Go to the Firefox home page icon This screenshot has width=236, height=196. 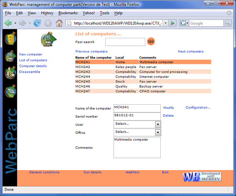[x=59, y=23]
